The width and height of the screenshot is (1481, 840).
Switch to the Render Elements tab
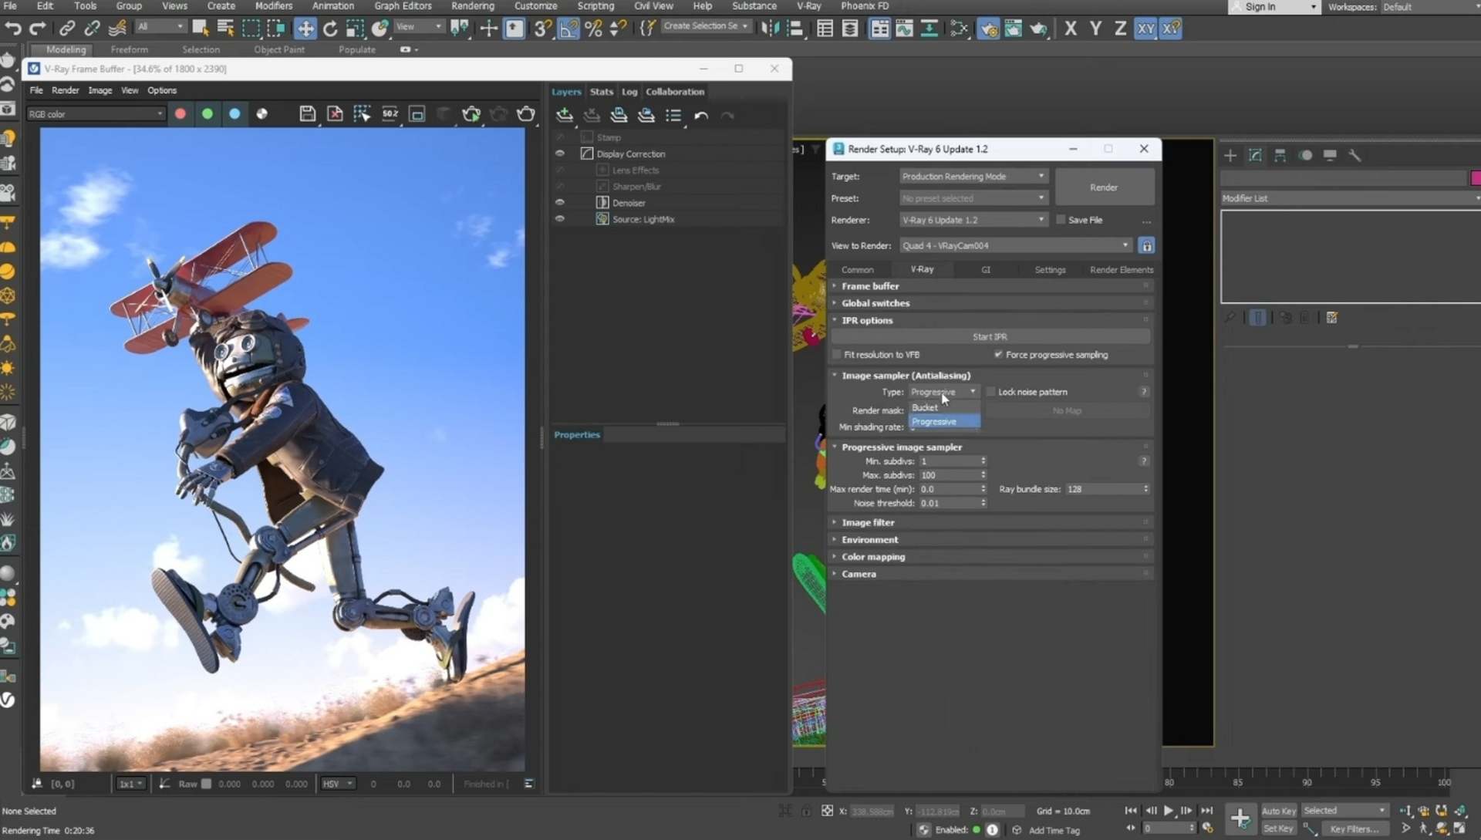click(1121, 269)
